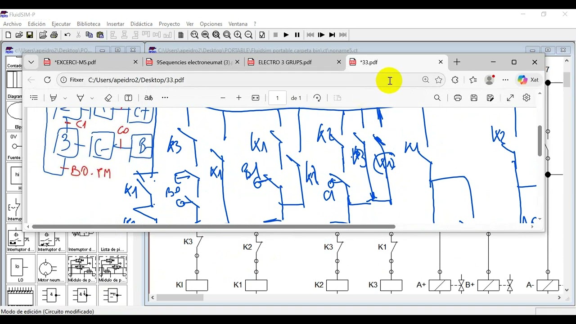Screen dimensions: 576x324
Task: Undo last action in FluidSIM toolbar
Action: tap(67, 35)
